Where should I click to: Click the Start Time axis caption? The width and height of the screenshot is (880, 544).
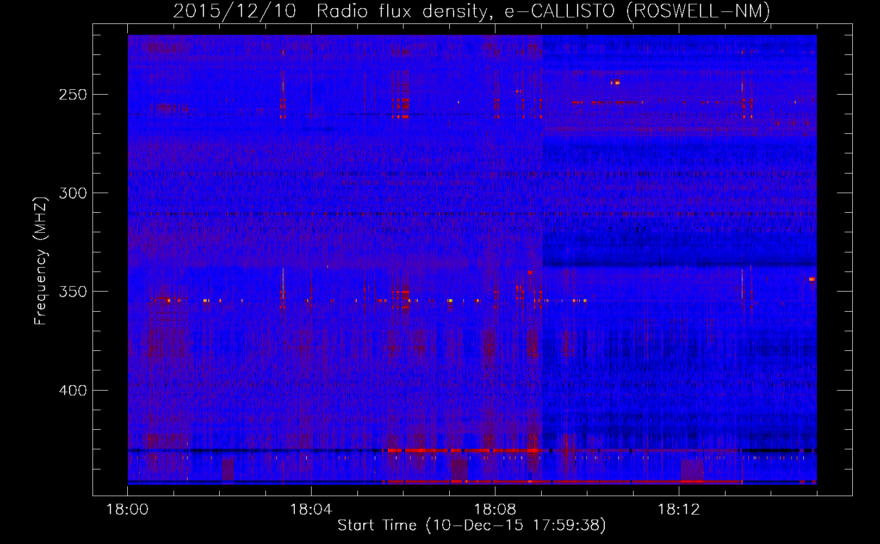pyautogui.click(x=472, y=526)
